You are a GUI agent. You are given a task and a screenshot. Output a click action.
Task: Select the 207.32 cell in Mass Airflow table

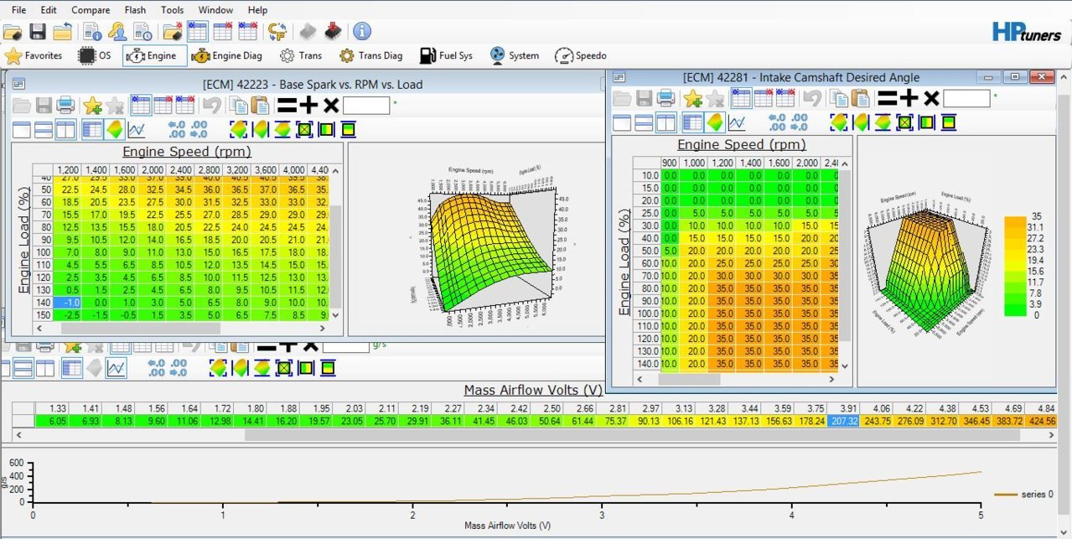842,421
